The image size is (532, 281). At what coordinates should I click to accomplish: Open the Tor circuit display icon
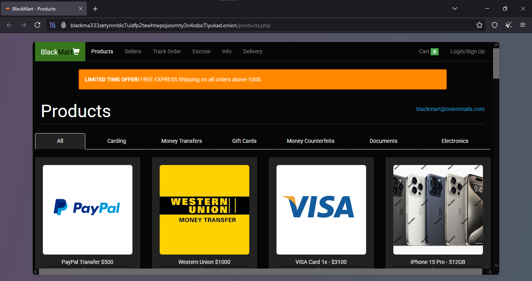(x=53, y=25)
